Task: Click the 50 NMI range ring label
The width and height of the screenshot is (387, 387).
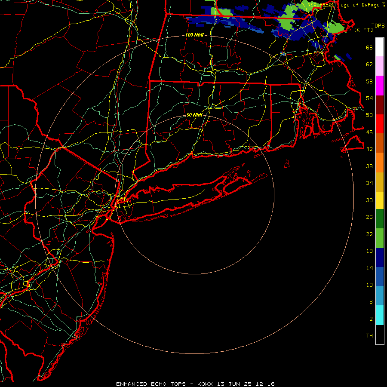Action: point(194,115)
